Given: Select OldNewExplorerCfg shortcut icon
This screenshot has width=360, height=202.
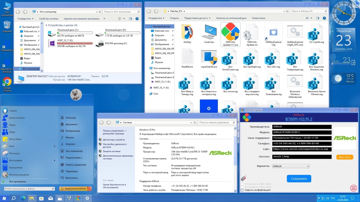Looking at the screenshot, I should click(x=273, y=35).
